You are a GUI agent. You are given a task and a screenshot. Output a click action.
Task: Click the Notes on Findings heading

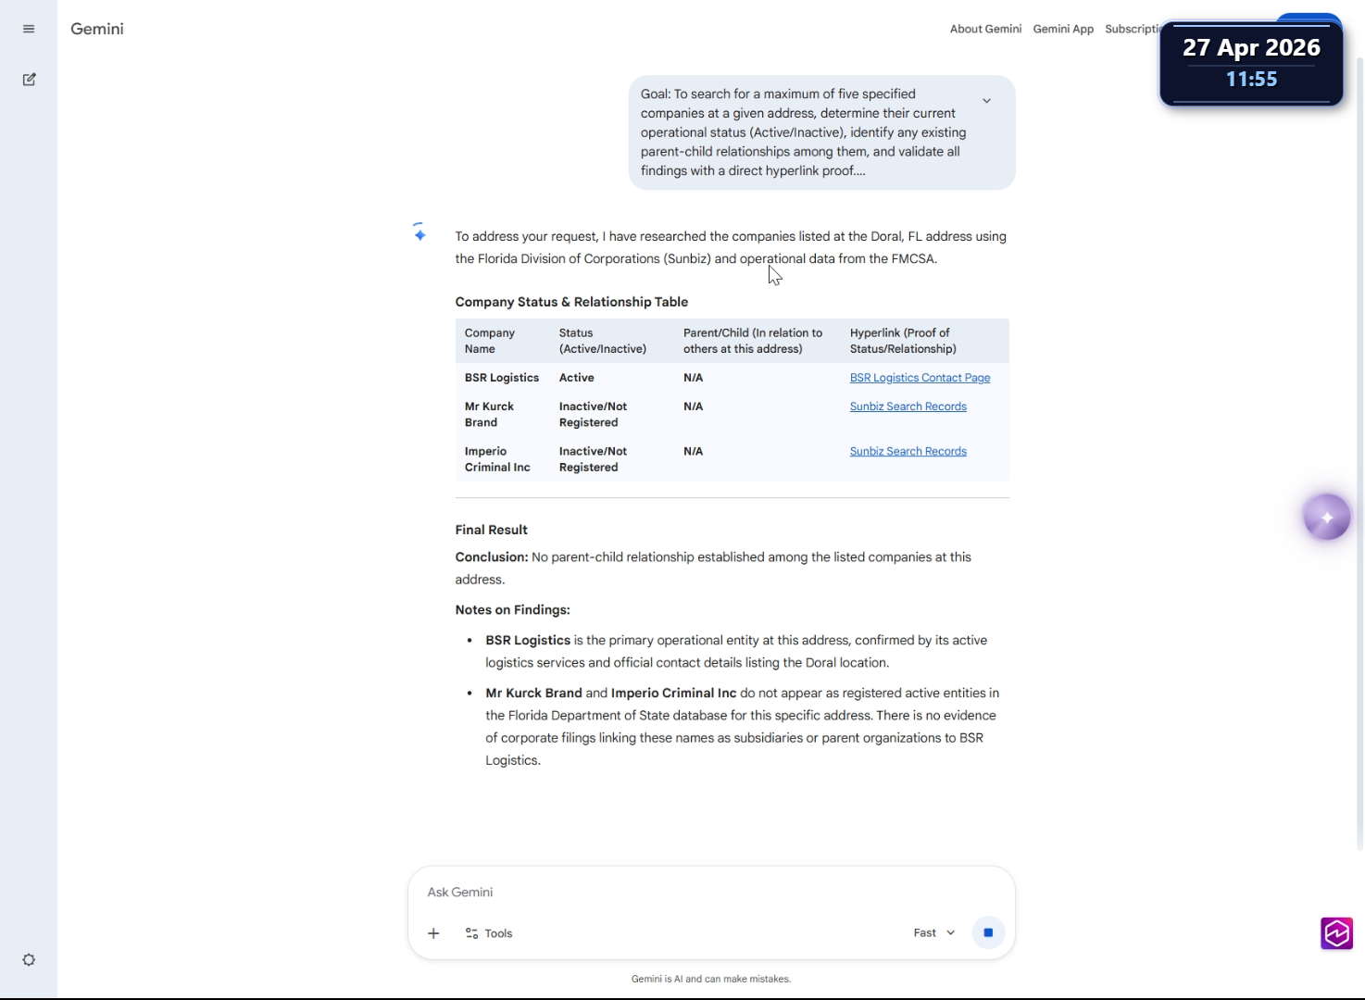512,610
